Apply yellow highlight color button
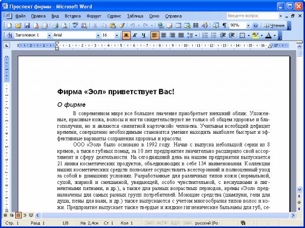This screenshot has height=228, width=305. point(255,35)
